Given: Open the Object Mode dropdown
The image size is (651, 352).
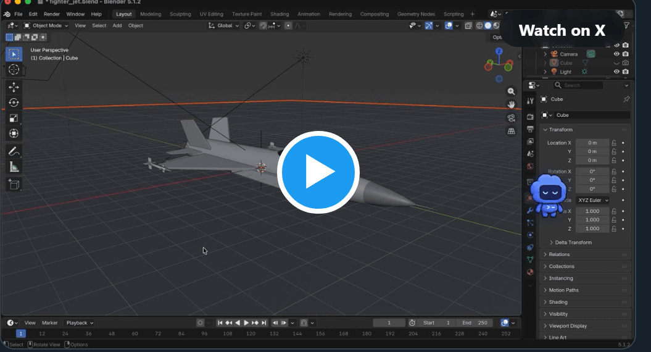Looking at the screenshot, I should pos(46,26).
